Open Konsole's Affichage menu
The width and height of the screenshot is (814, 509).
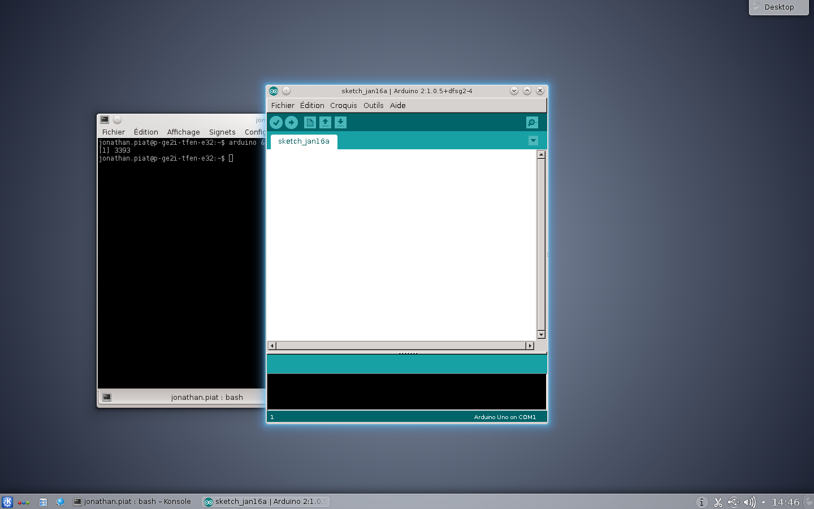coord(183,132)
